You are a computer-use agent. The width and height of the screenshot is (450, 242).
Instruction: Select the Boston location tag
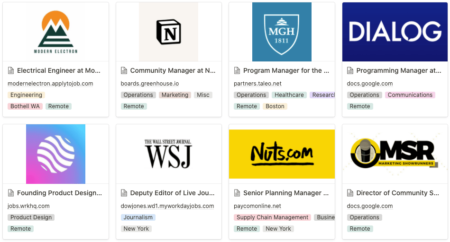click(275, 106)
